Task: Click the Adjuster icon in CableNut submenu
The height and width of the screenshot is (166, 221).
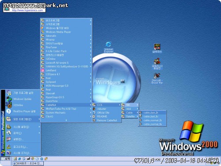Action: [94, 109]
